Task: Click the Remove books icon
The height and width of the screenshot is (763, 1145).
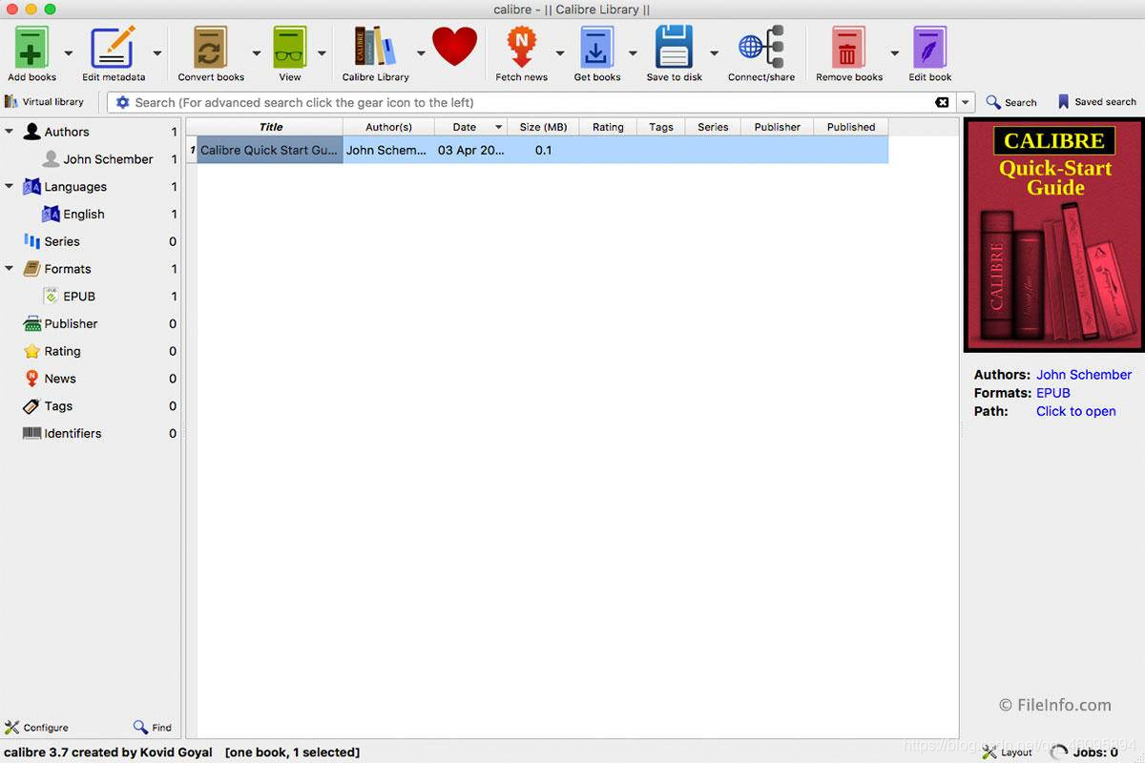Action: pyautogui.click(x=848, y=48)
